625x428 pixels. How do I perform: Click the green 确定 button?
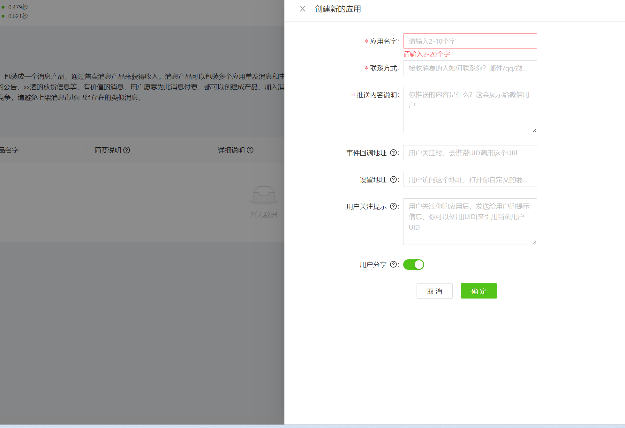[479, 291]
